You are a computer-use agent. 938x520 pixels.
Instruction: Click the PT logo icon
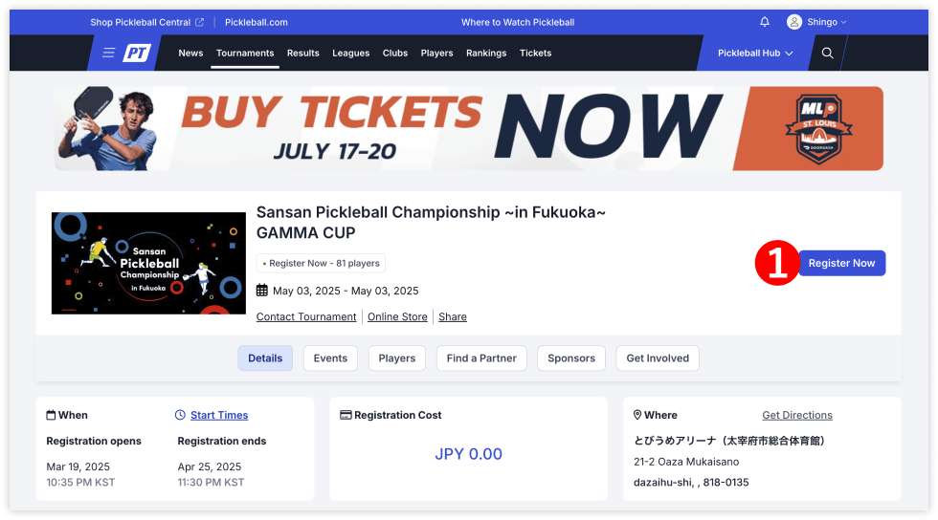point(137,53)
